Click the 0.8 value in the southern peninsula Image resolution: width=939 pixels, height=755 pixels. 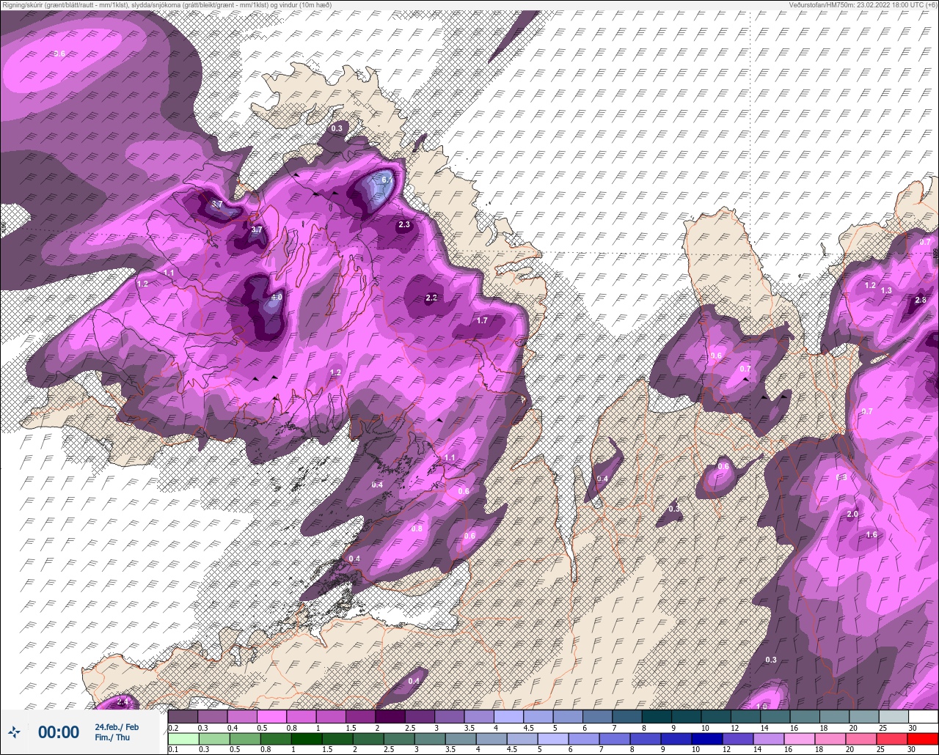[x=417, y=528]
